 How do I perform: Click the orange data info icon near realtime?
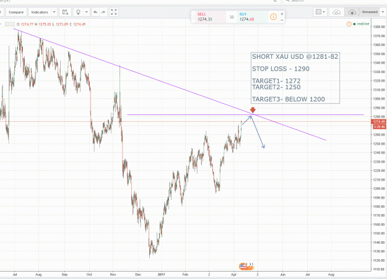coord(349,24)
